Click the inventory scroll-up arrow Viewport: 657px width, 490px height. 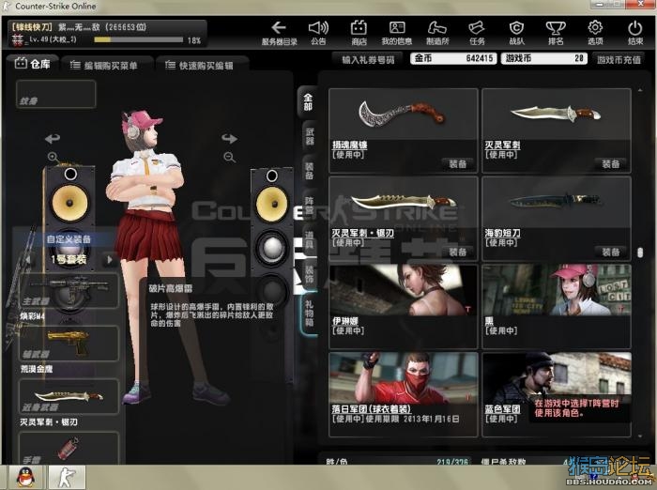(x=640, y=90)
